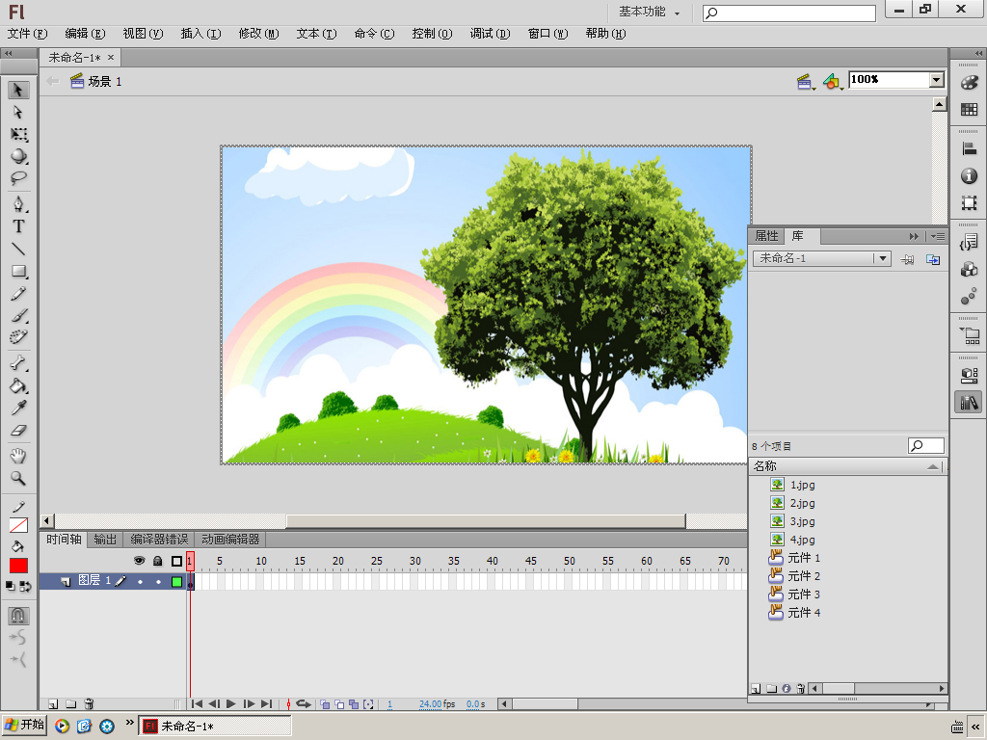Select the Eraser tool
987x740 pixels.
(x=18, y=431)
